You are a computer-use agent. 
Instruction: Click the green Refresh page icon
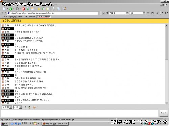[28, 9]
